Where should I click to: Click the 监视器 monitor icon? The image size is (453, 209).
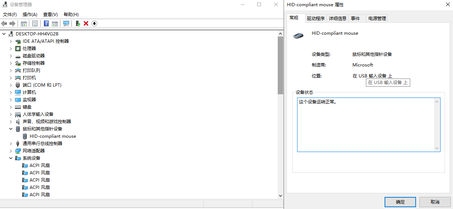[x=18, y=100]
